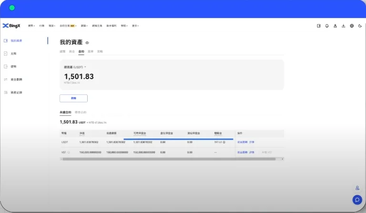366x213 pixels.
Task: Click the horizontal table scrollbar thumb
Action: [169, 159]
